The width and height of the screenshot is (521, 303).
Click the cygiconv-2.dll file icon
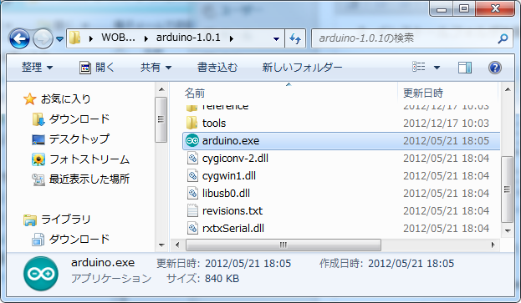click(192, 158)
